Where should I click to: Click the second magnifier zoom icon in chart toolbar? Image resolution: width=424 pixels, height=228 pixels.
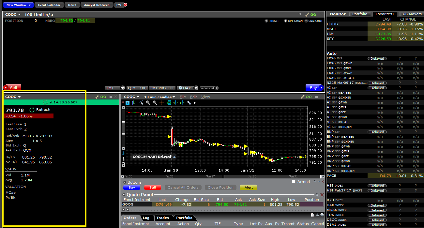coord(155,103)
